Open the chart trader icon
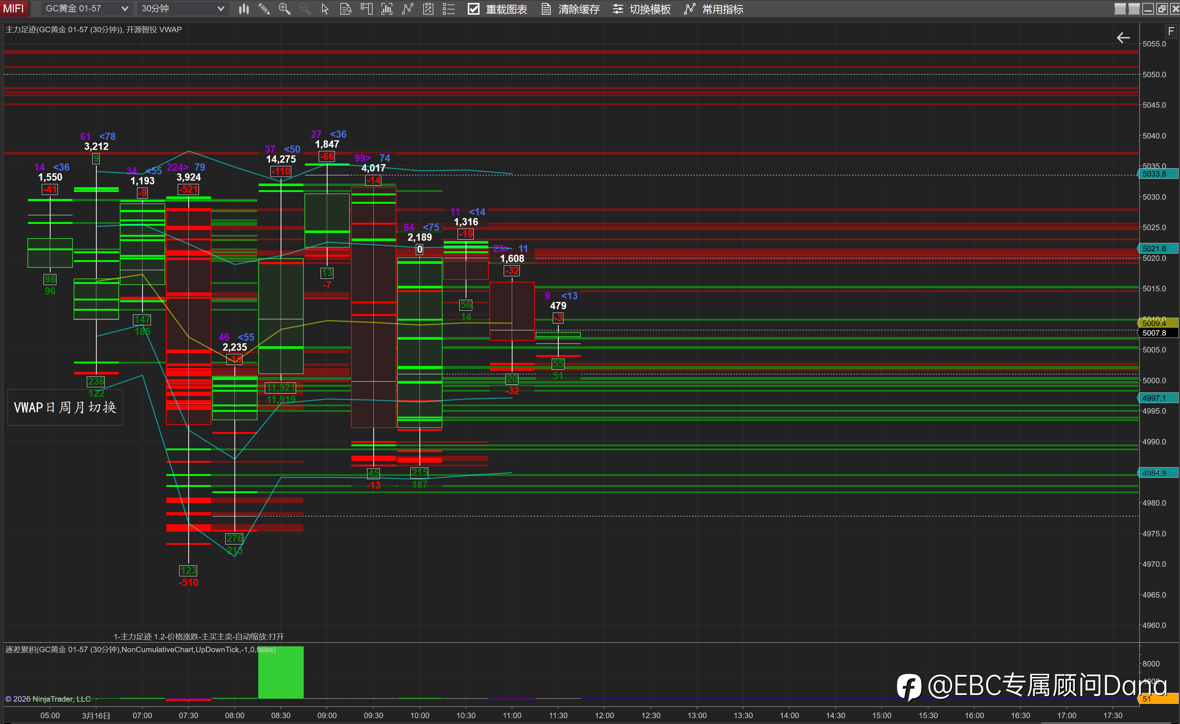The height and width of the screenshot is (724, 1180). click(x=366, y=9)
